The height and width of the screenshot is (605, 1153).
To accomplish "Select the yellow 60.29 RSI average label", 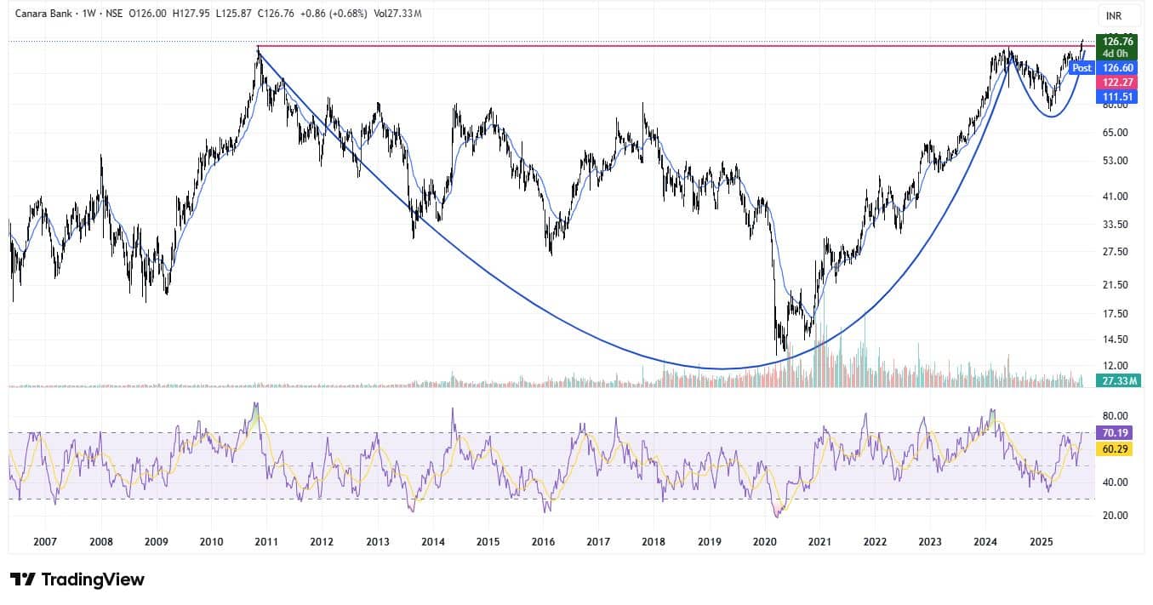I will click(x=1114, y=448).
